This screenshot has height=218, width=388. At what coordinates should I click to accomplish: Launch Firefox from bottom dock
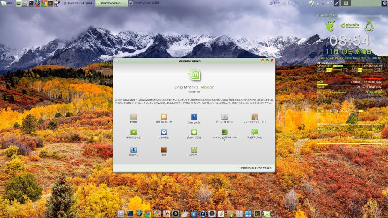pyautogui.click(x=139, y=213)
